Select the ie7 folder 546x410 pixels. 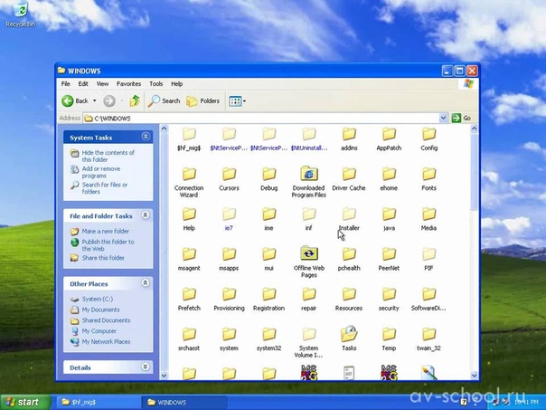(x=229, y=219)
